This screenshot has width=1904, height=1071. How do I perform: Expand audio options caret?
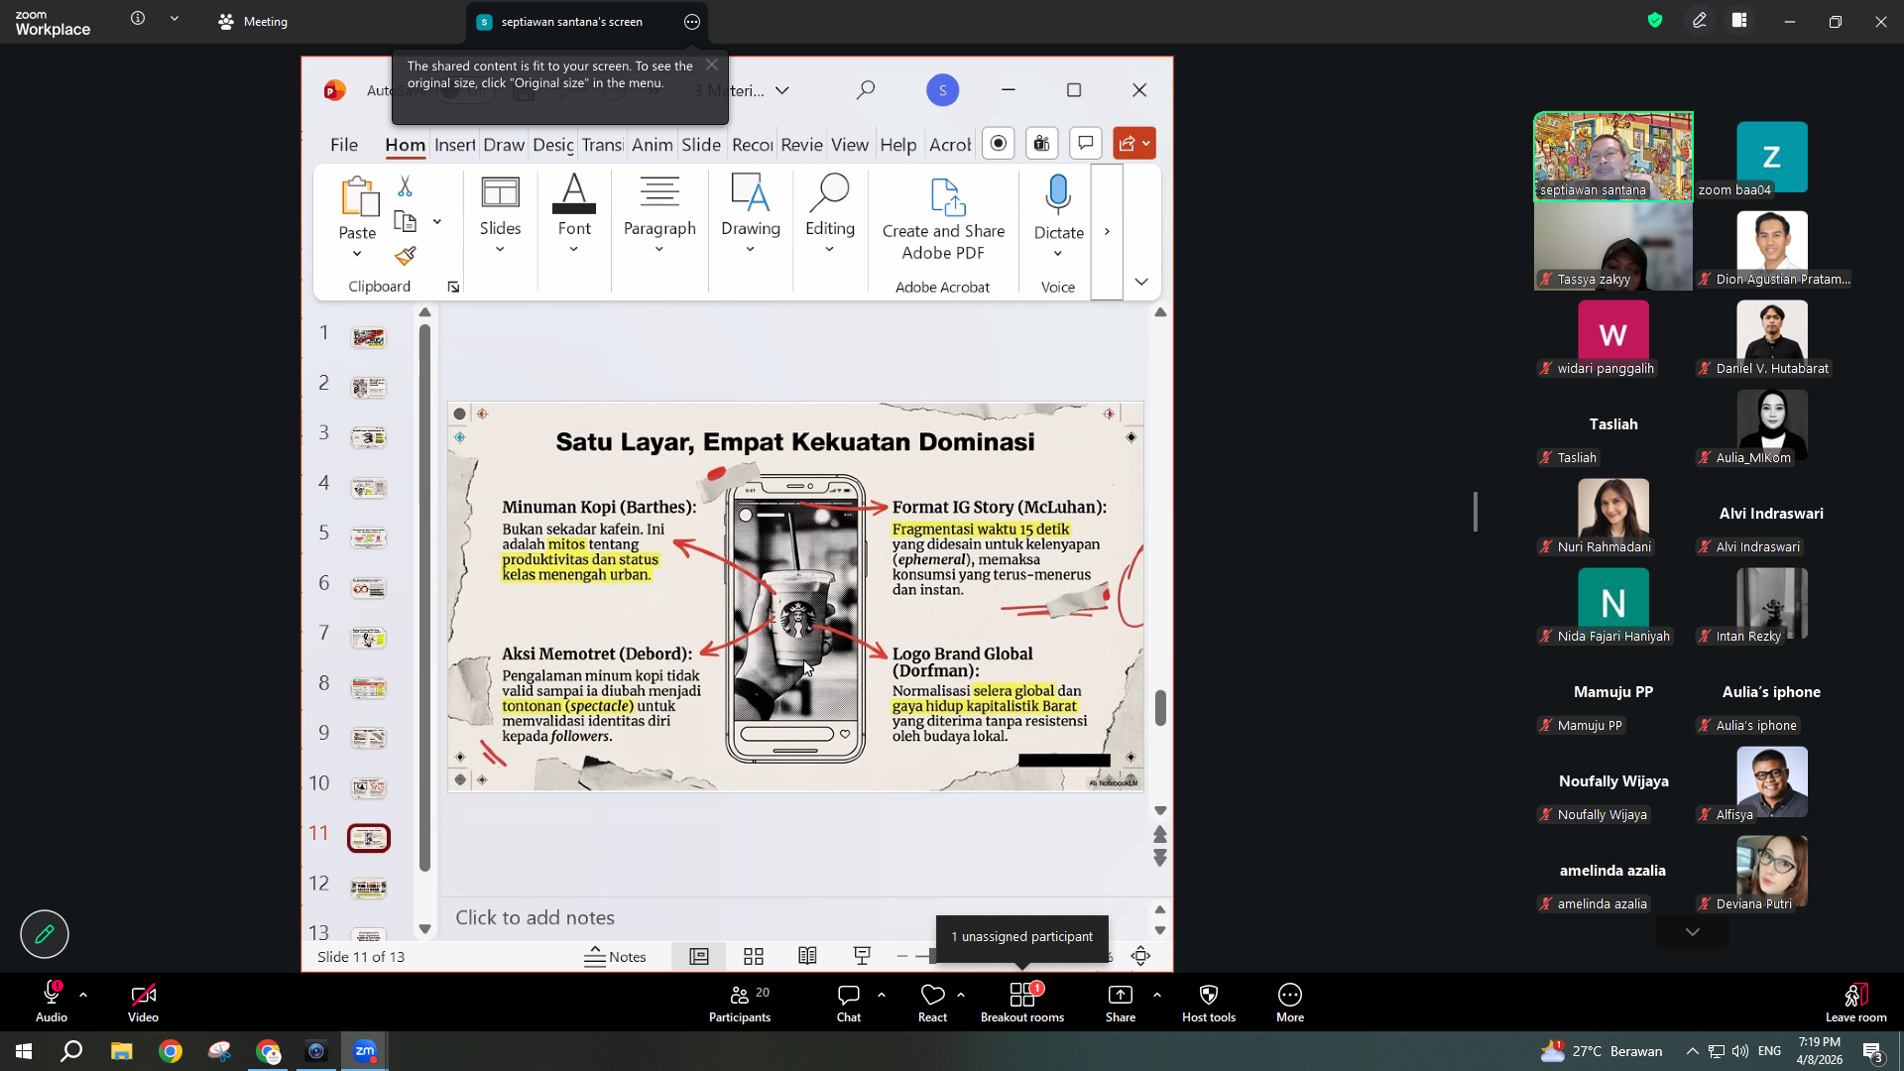coord(83,995)
